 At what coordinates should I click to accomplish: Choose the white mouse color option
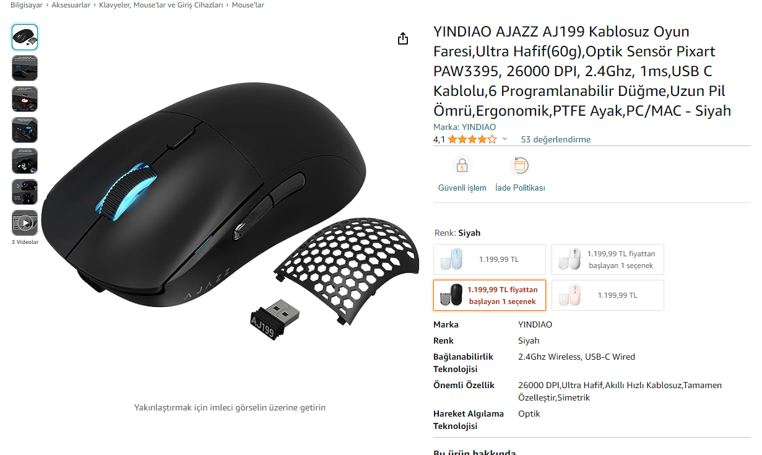pos(608,259)
